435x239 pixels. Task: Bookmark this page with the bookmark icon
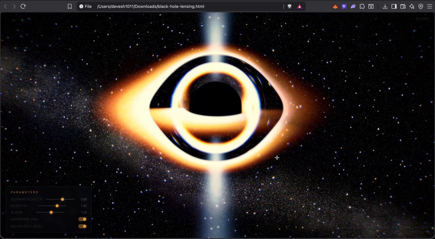click(x=70, y=6)
